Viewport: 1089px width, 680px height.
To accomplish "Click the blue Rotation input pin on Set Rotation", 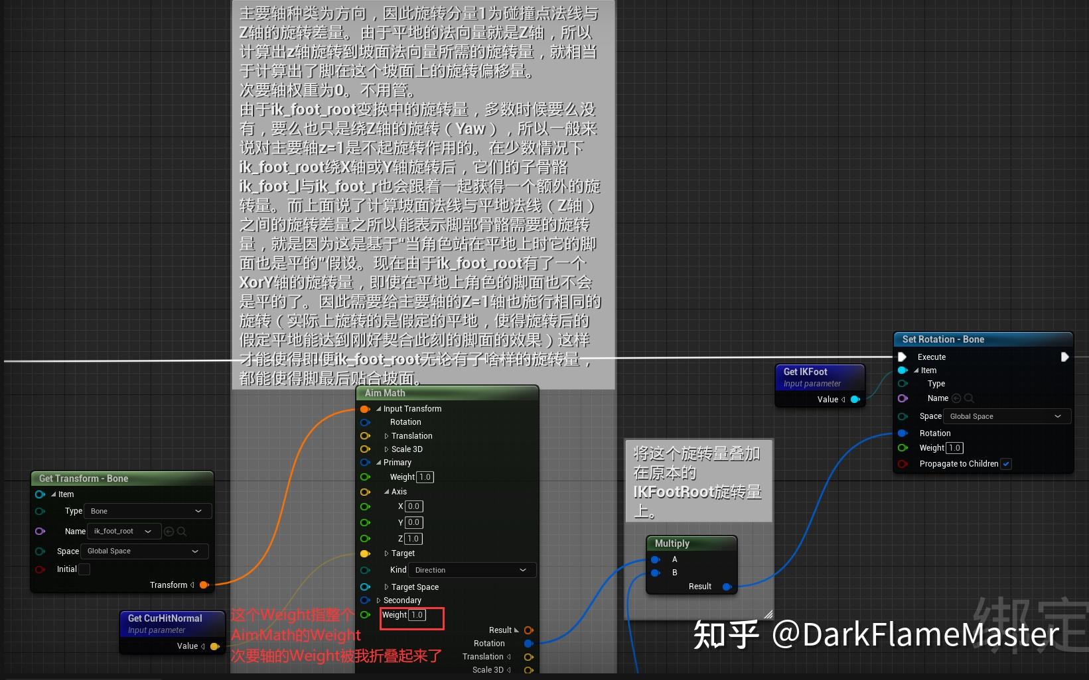I will click(x=903, y=433).
